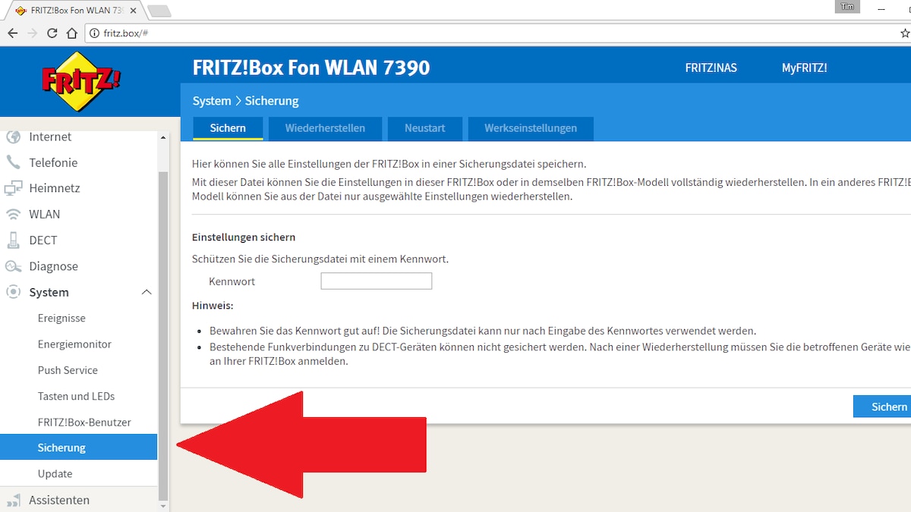Click the Heimnetz network icon

pos(13,188)
